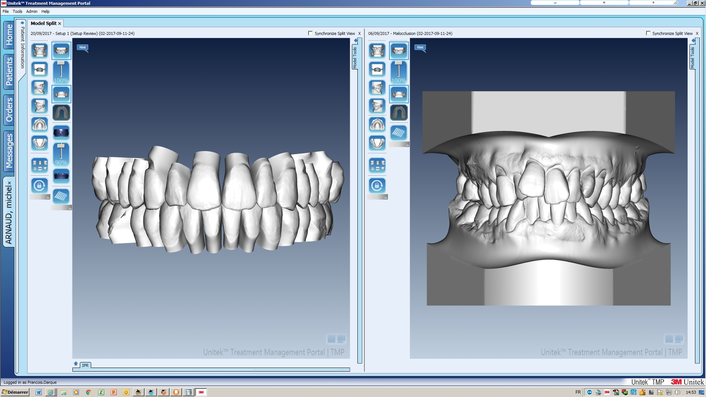This screenshot has height=397, width=706.
Task: Click the rotation lock icon in left pane
Action: click(x=39, y=186)
